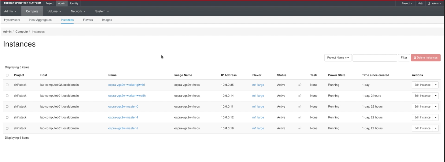Check the box for ocpra-vgx2w-worker-g9mhl
This screenshot has height=162, width=445.
(7, 85)
